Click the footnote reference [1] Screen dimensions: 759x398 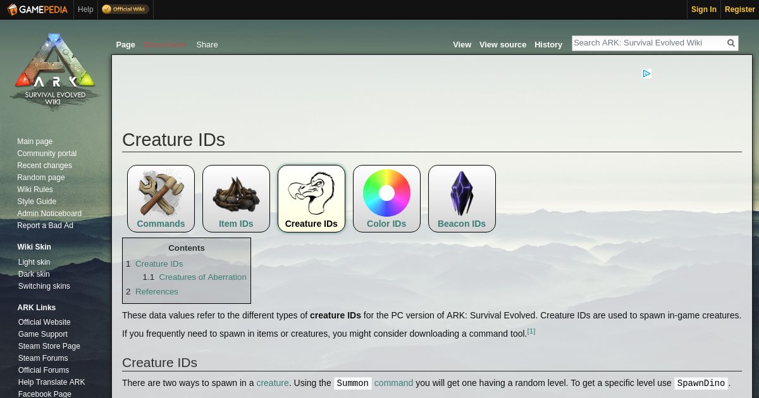click(531, 331)
